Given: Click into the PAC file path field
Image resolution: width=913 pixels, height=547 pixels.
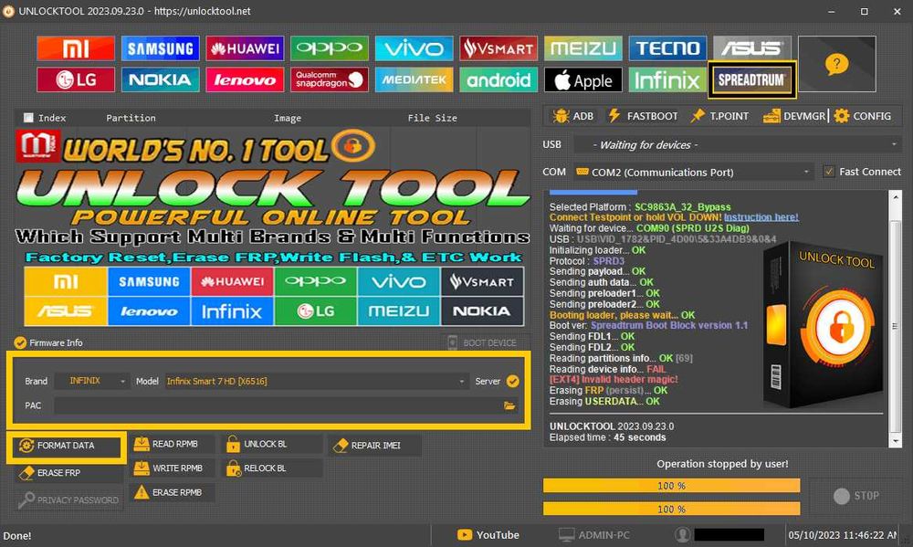Looking at the screenshot, I should click(x=278, y=405).
